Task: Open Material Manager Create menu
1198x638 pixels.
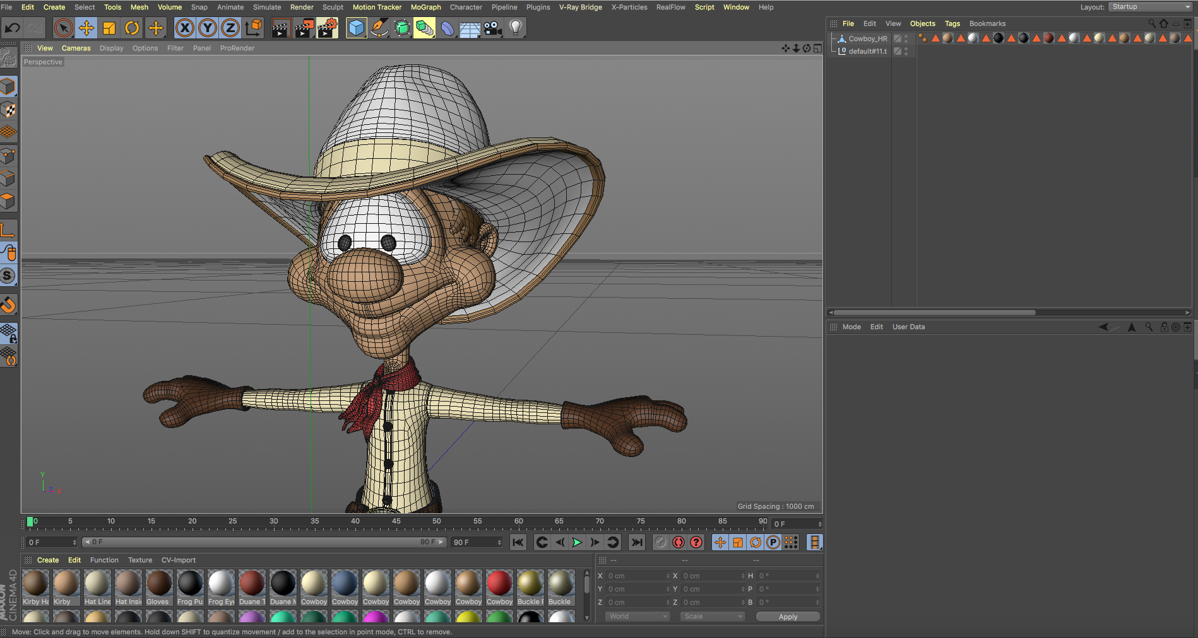Action: tap(48, 560)
